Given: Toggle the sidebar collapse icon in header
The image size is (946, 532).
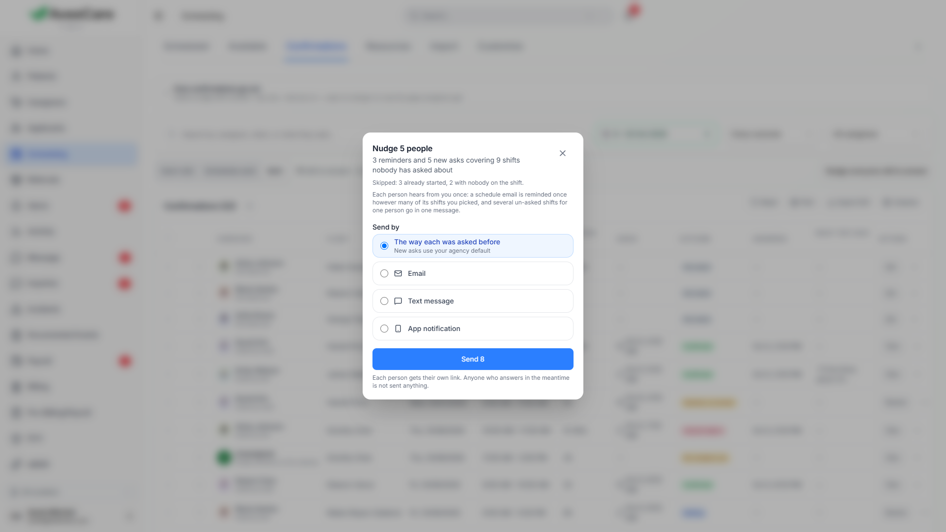Looking at the screenshot, I should click(158, 16).
